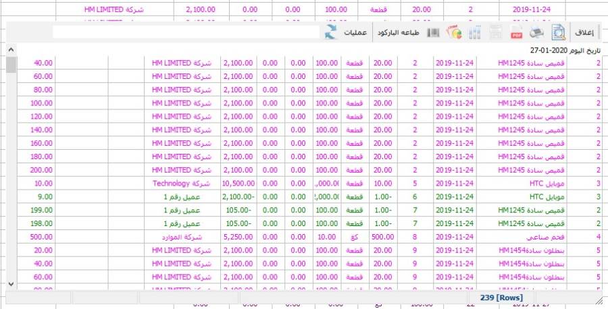Click the barcode icon in toolbar
608x309 pixels.
tap(433, 33)
